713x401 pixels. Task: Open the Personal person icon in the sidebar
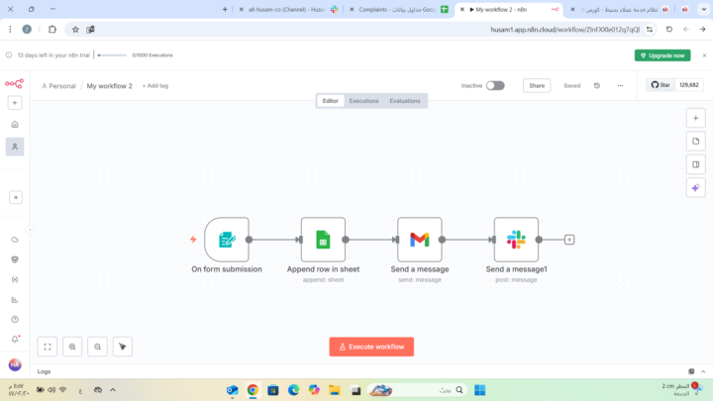[15, 147]
